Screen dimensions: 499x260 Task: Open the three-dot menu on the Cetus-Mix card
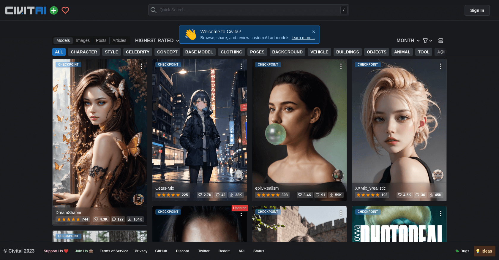click(241, 66)
